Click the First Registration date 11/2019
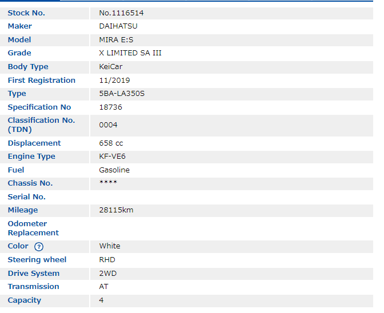384x313 pixels. click(x=114, y=81)
